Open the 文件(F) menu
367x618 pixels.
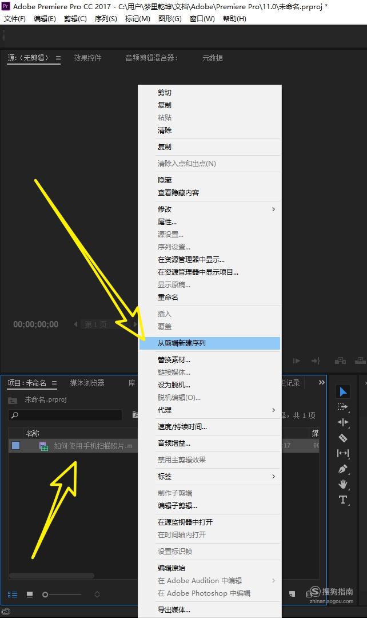(x=14, y=18)
